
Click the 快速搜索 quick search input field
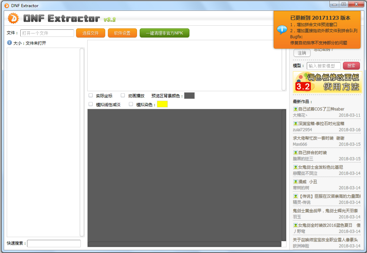[54, 243]
